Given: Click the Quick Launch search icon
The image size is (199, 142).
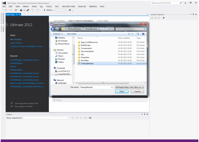Looking at the screenshot, I should coord(181,3).
